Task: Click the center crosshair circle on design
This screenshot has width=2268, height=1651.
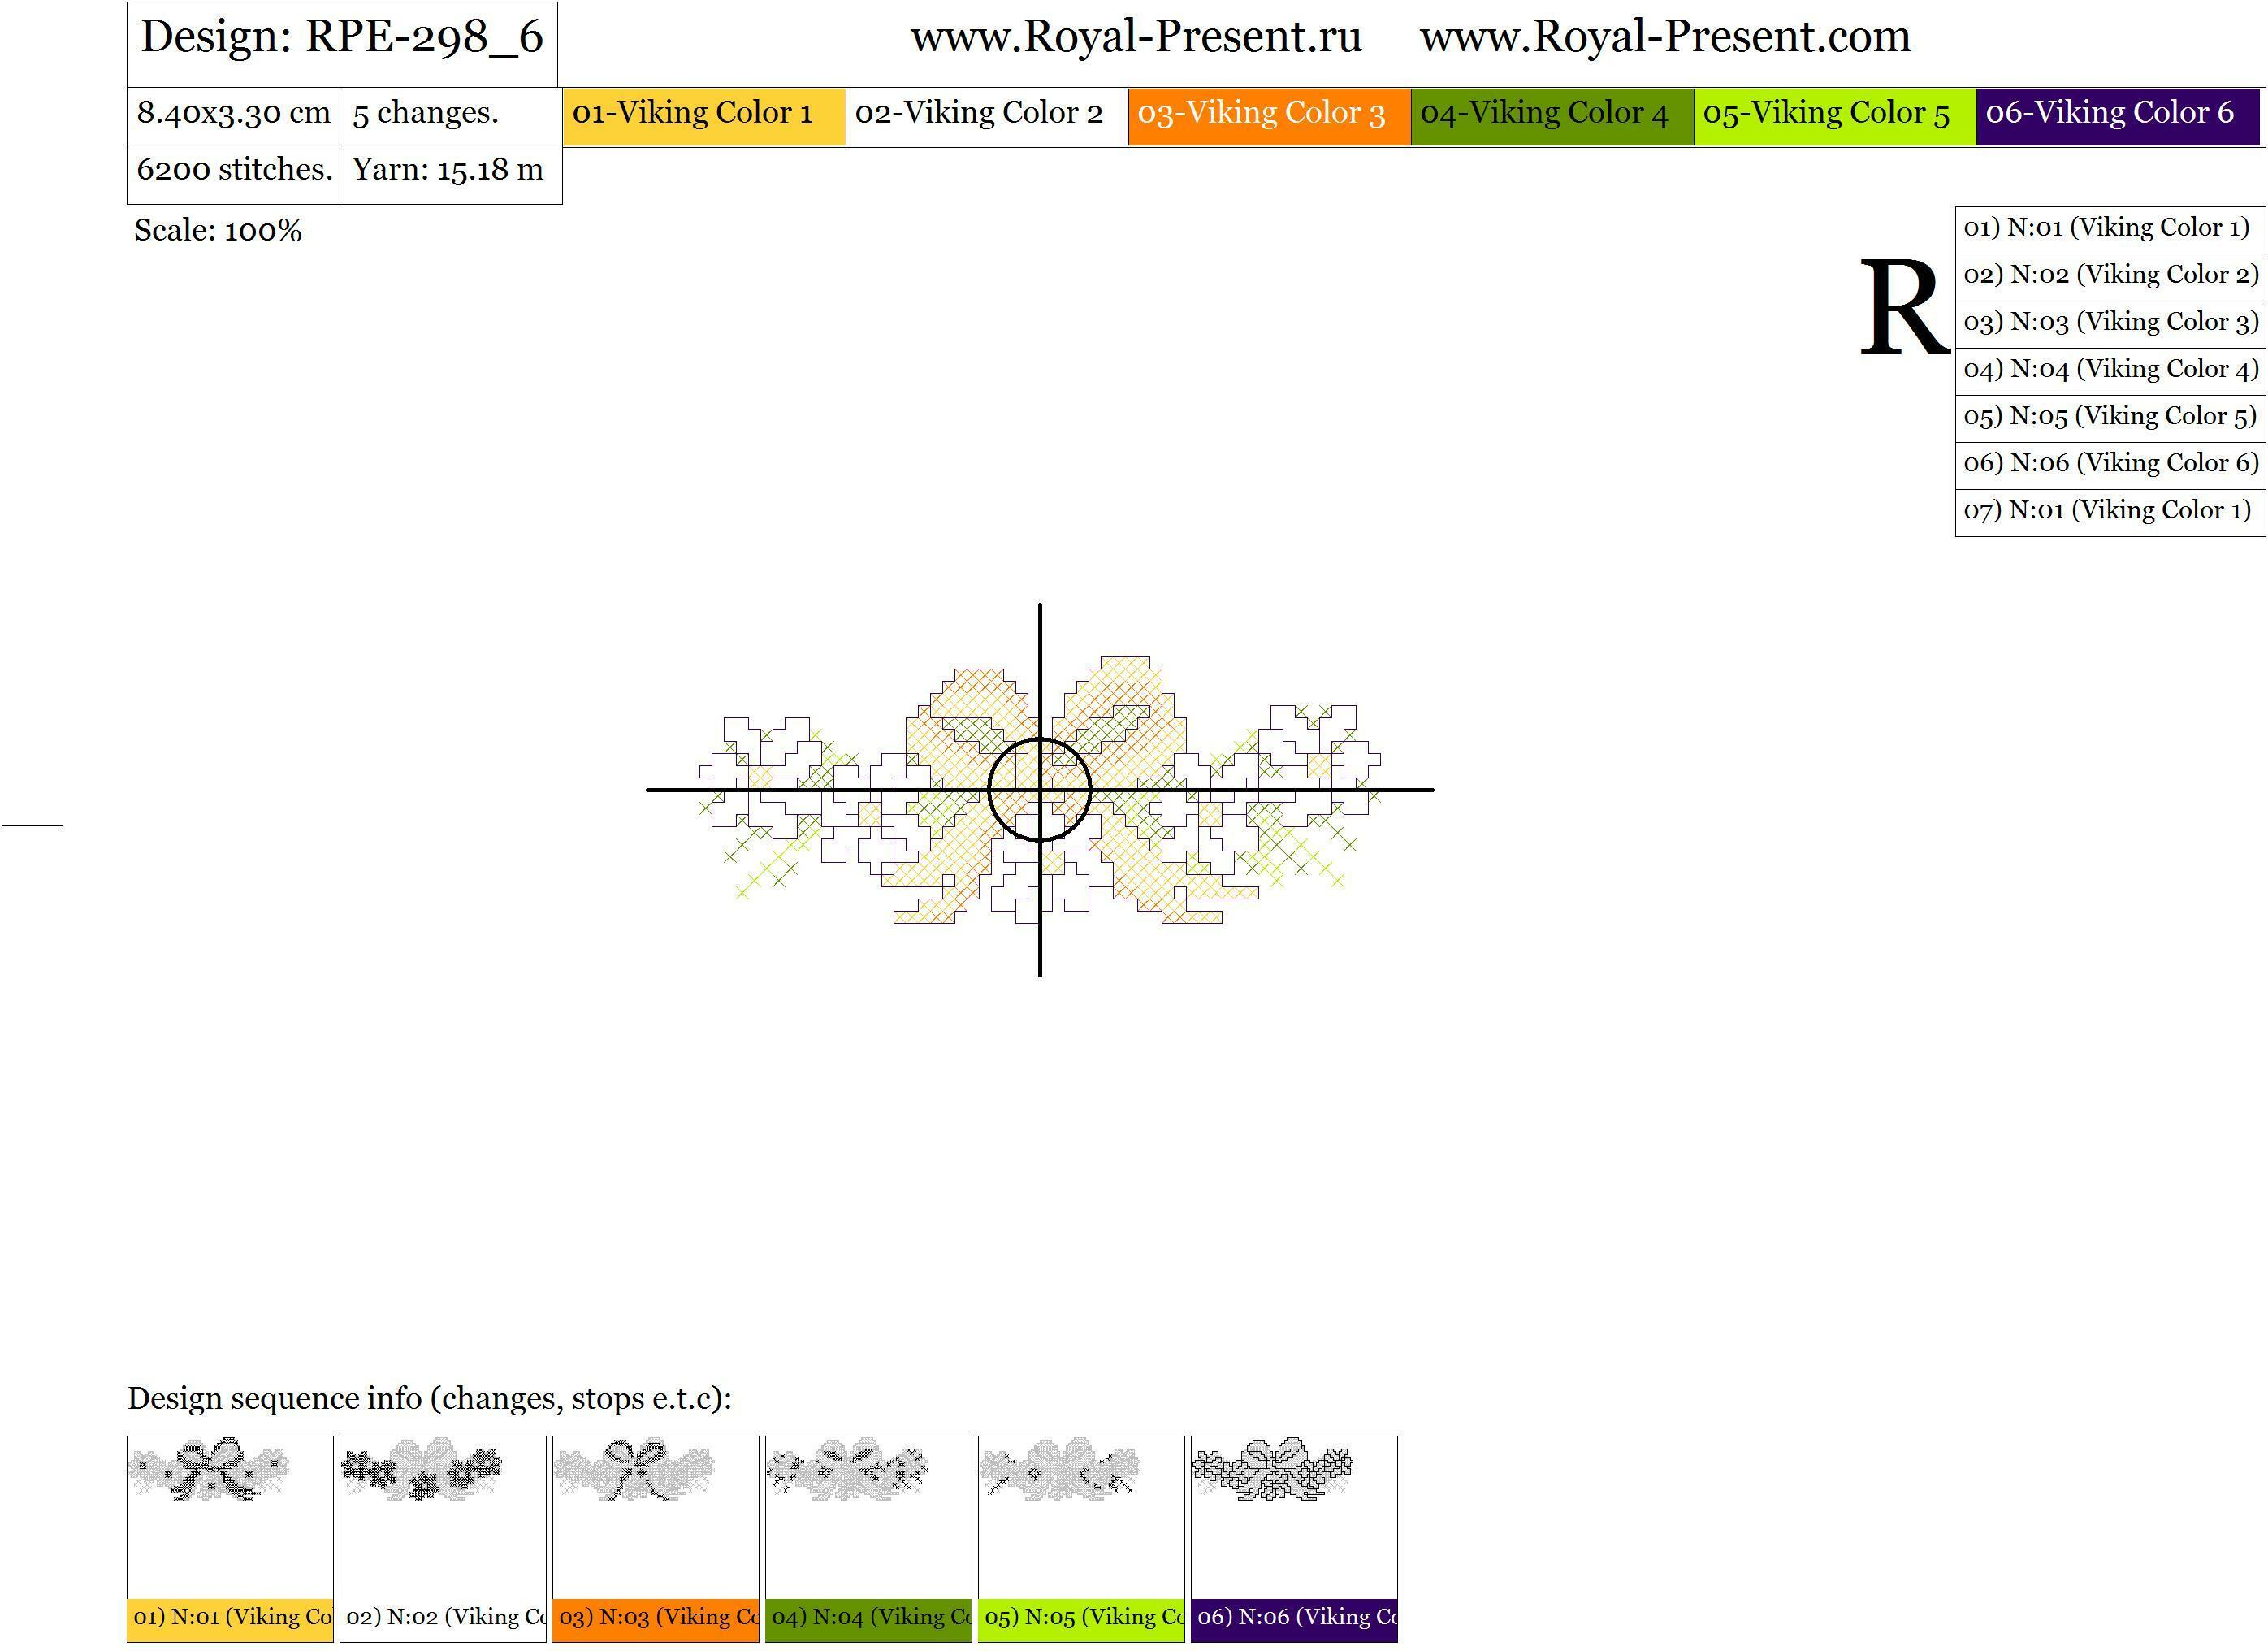Action: 1040,790
